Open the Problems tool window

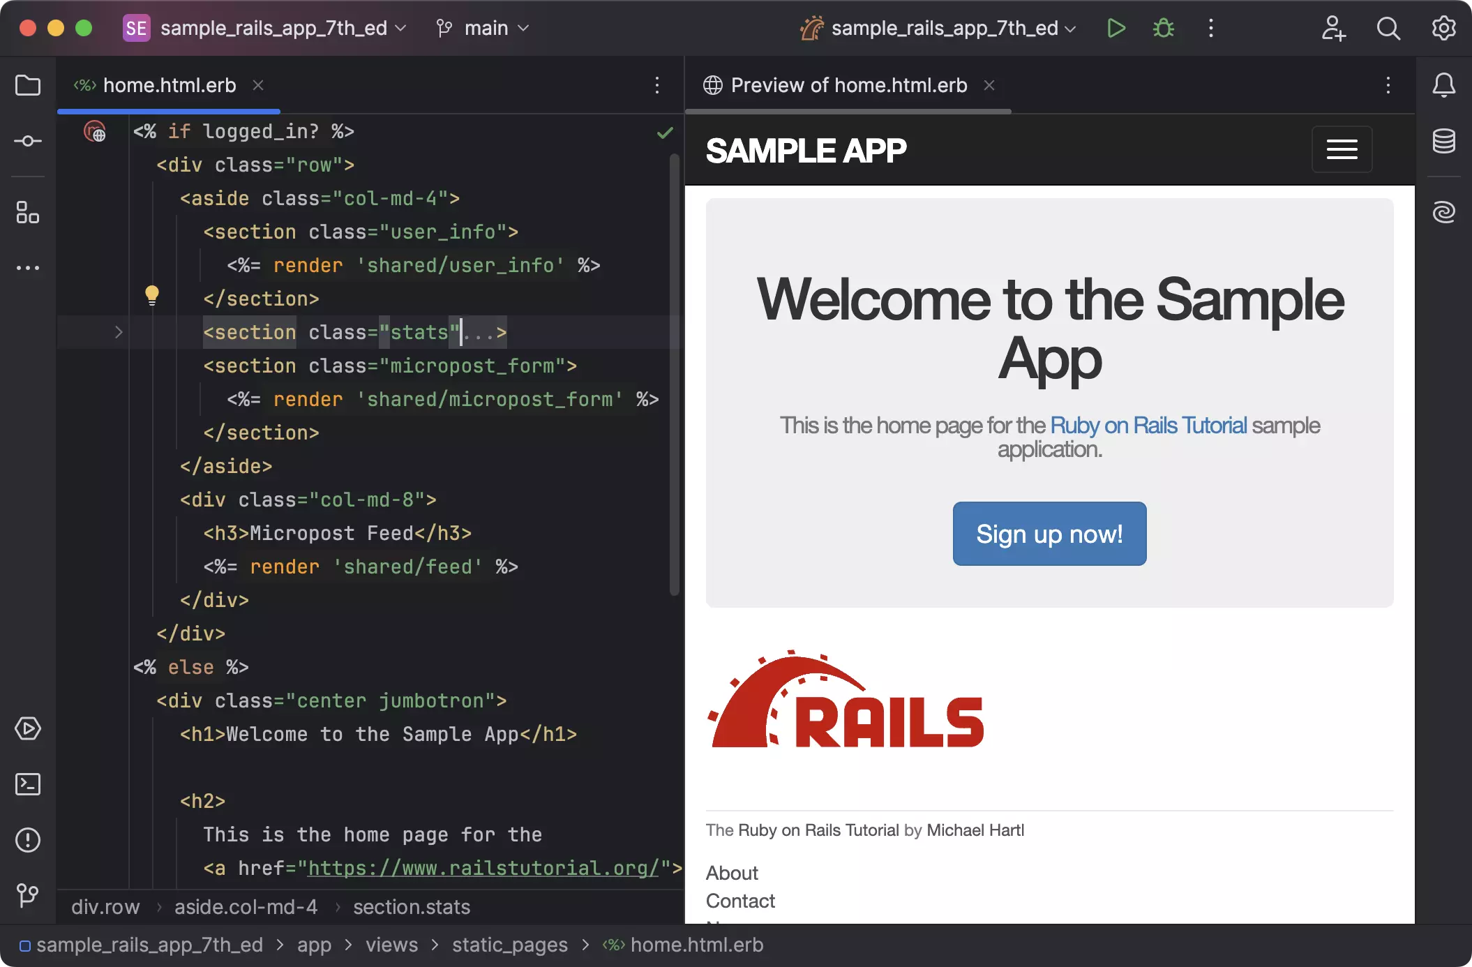click(x=28, y=840)
